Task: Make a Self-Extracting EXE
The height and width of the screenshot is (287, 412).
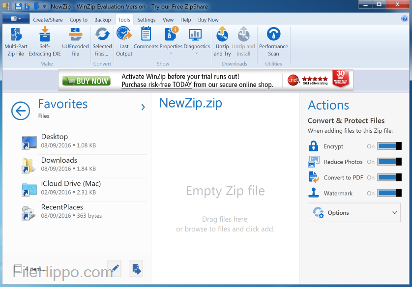Action: click(45, 42)
